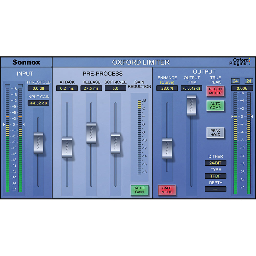Change the dither TYPE from TPDF
Image resolution: width=256 pixels, height=256 pixels.
coord(216,176)
